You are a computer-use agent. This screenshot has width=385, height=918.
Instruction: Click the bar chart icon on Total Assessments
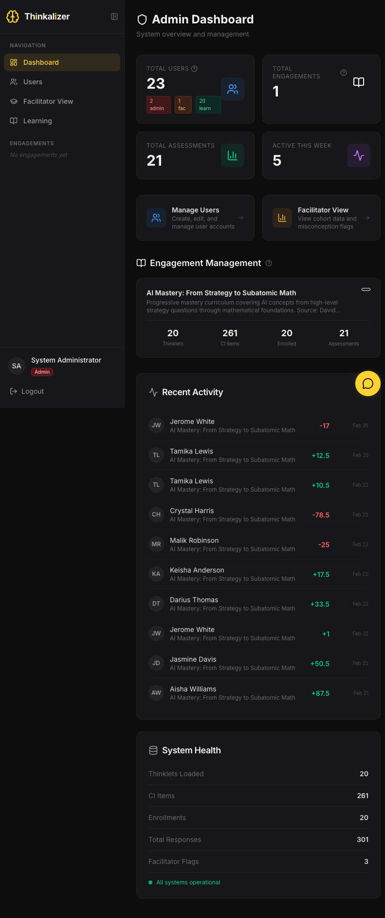[233, 155]
